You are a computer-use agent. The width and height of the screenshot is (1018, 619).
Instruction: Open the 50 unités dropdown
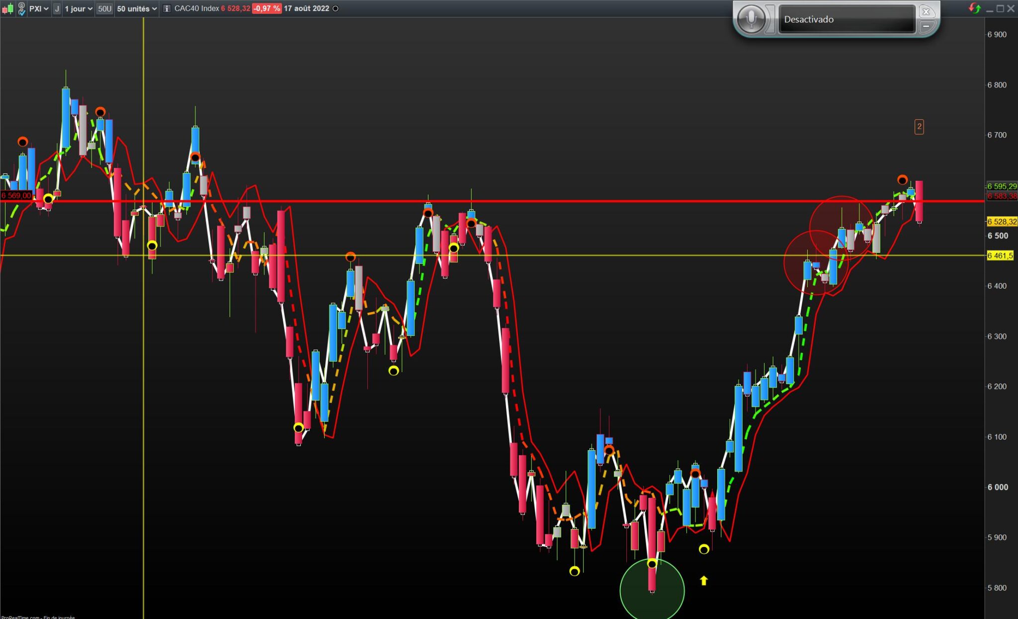(137, 9)
